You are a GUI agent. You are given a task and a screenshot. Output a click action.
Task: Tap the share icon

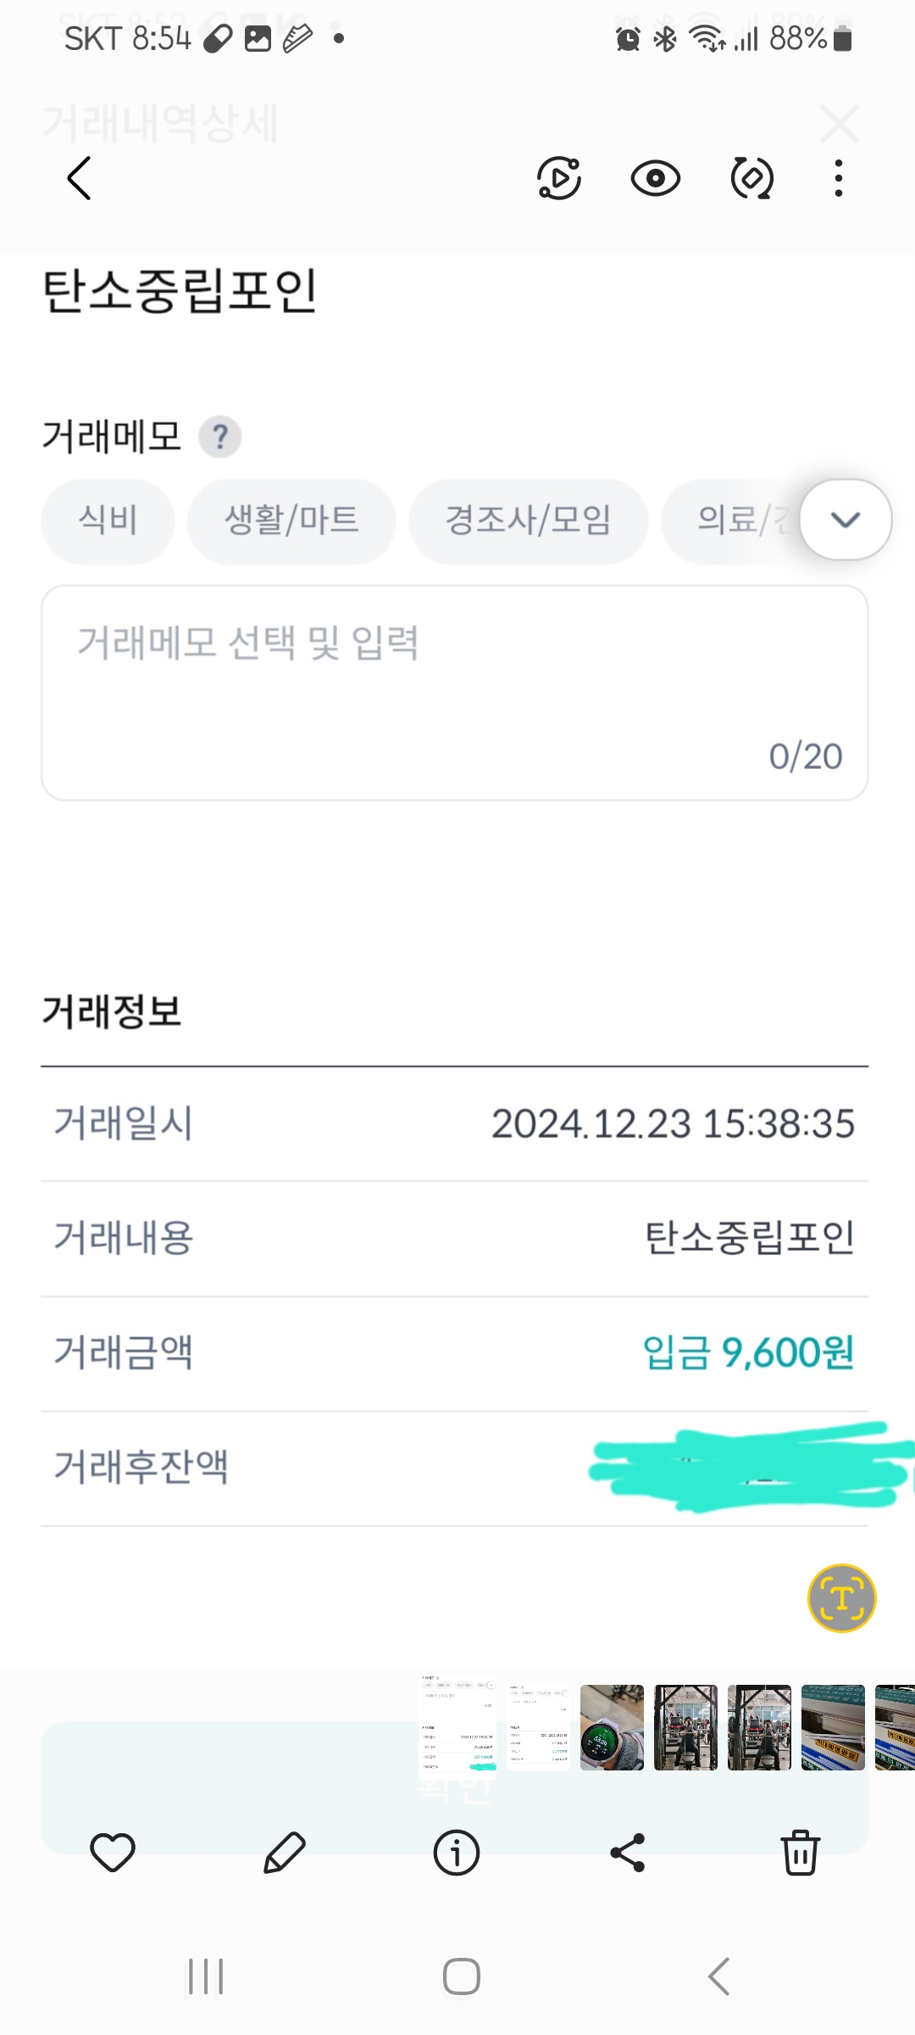pyautogui.click(x=628, y=1852)
